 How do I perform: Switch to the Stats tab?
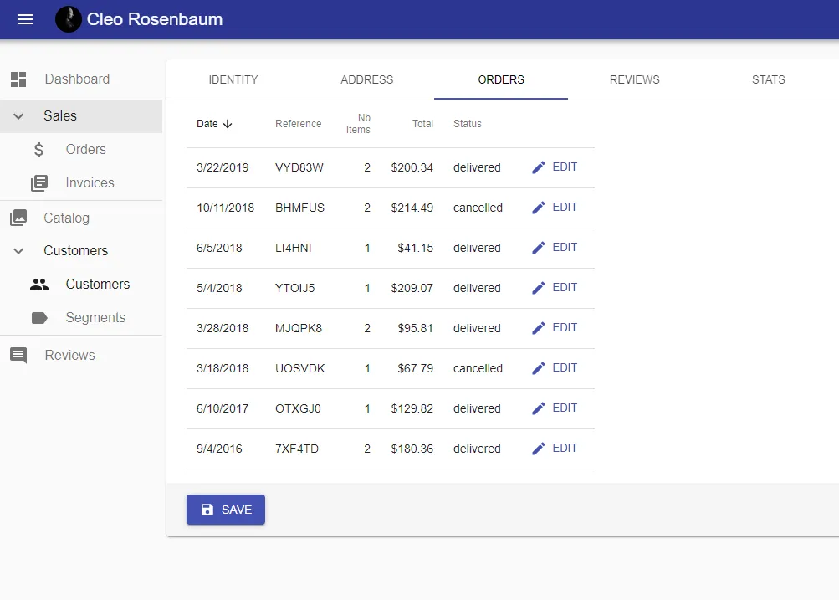point(769,79)
